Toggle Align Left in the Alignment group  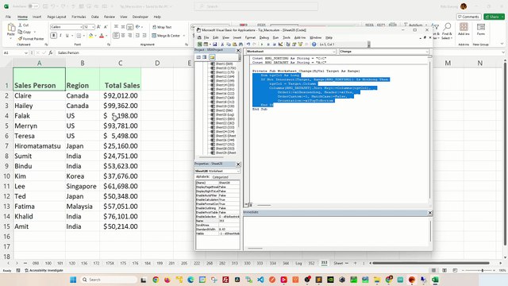(x=117, y=35)
